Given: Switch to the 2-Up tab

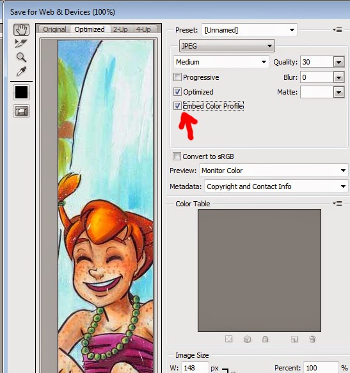Looking at the screenshot, I should point(120,29).
